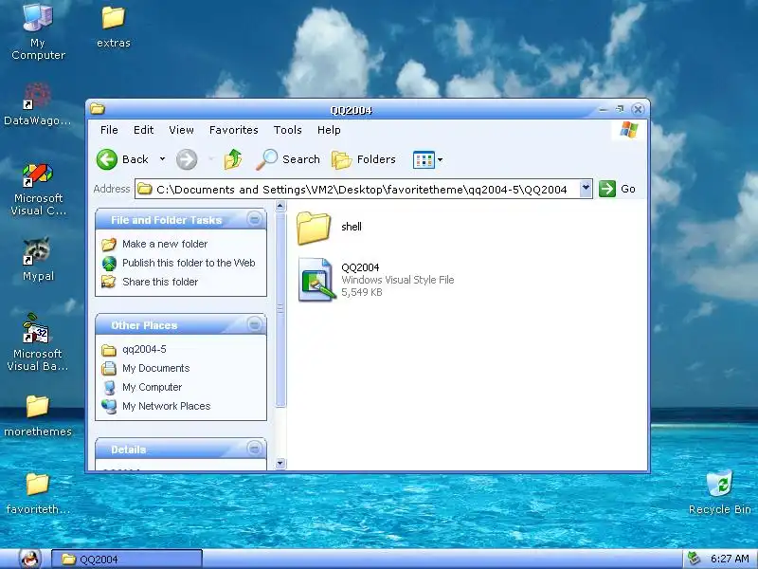The image size is (758, 569).
Task: Click the shell folder name text
Action: (x=352, y=227)
